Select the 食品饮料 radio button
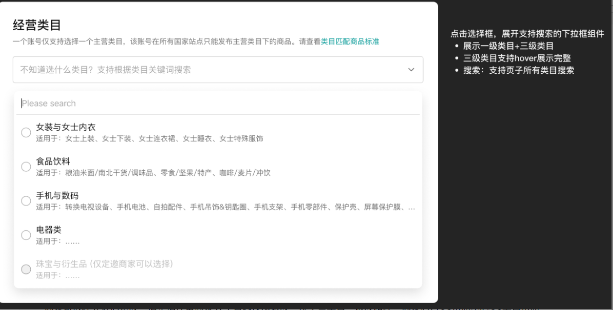The width and height of the screenshot is (613, 310). 26,166
